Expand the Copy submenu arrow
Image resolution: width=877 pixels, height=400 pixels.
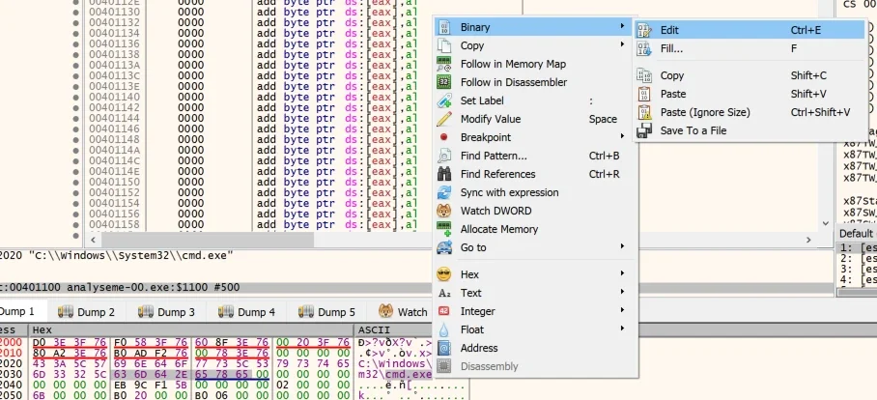[622, 44]
